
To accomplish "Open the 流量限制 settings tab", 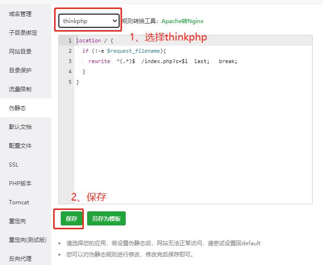I will point(20,89).
